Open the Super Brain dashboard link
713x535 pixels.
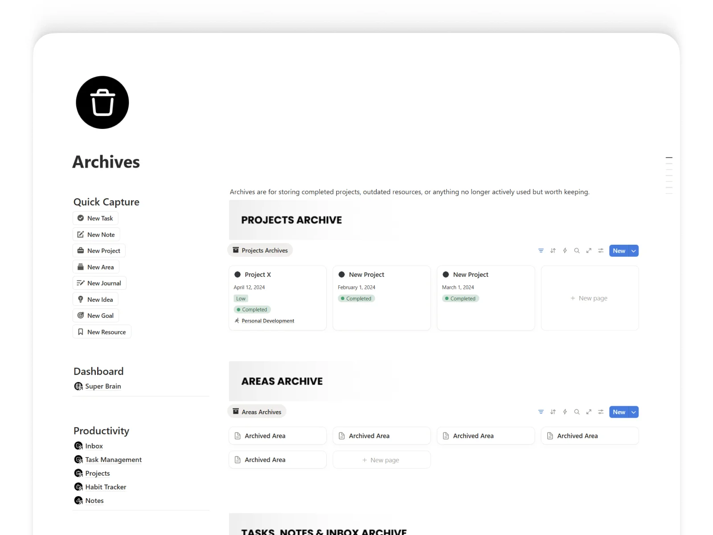(102, 386)
